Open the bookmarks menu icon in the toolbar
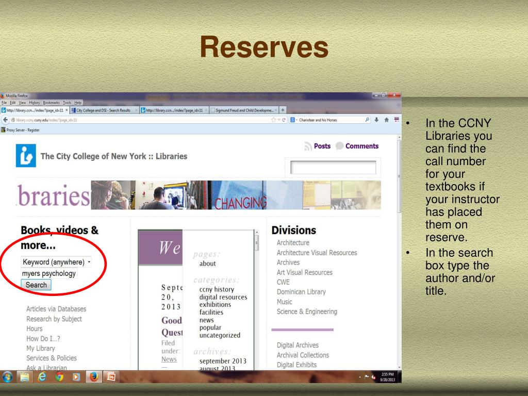The image size is (528, 396). coord(397,120)
